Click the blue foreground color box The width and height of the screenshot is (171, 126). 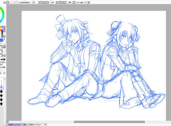pyautogui.click(x=1, y=40)
